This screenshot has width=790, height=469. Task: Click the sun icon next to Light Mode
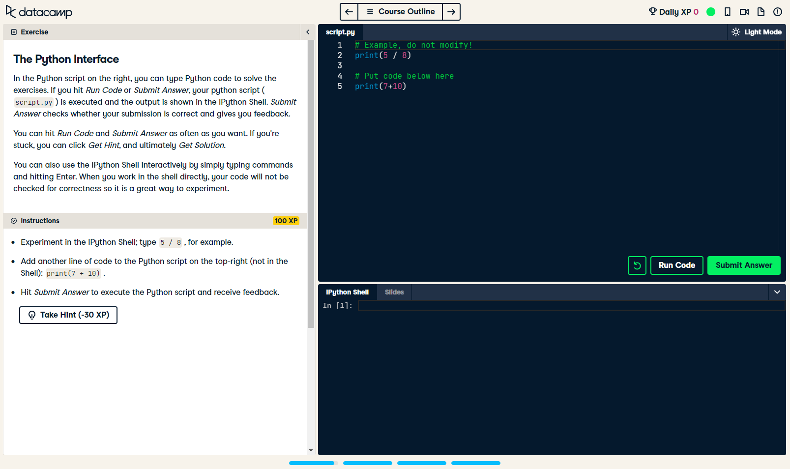coord(735,31)
